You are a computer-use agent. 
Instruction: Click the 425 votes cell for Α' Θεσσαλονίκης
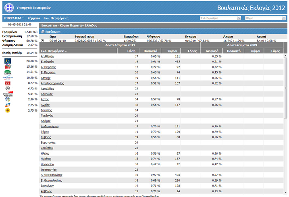pyautogui.click(x=177, y=175)
